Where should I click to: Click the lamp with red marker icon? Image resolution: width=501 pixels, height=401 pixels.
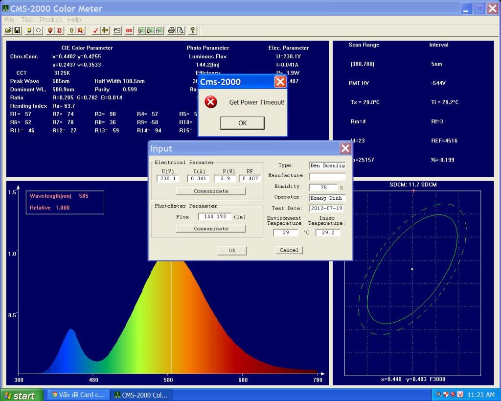81,30
